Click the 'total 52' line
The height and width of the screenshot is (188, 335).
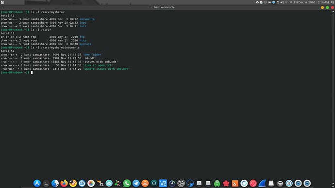click(7, 51)
